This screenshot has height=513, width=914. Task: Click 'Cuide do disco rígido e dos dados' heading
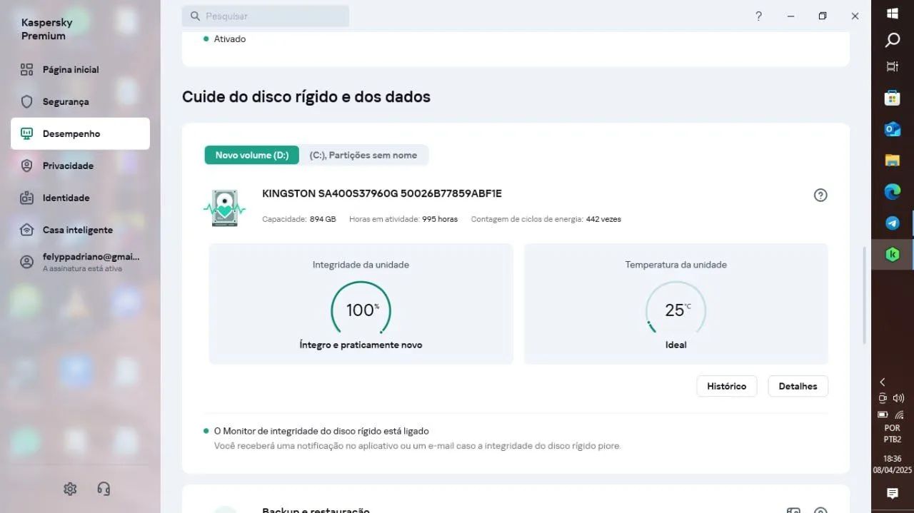(306, 96)
